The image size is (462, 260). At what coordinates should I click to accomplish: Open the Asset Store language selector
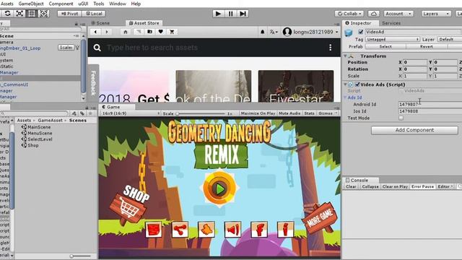click(x=274, y=32)
